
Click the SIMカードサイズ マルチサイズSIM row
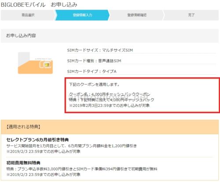click(x=142, y=50)
